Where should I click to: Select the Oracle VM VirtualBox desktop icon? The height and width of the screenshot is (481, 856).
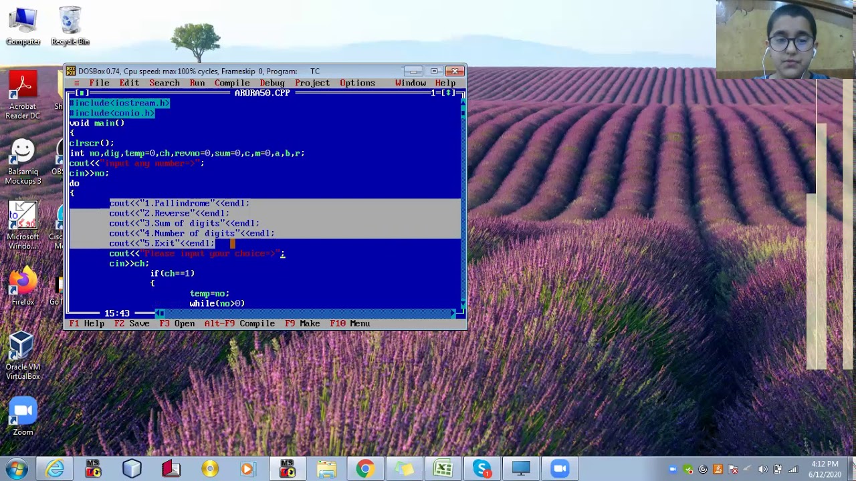pos(23,356)
